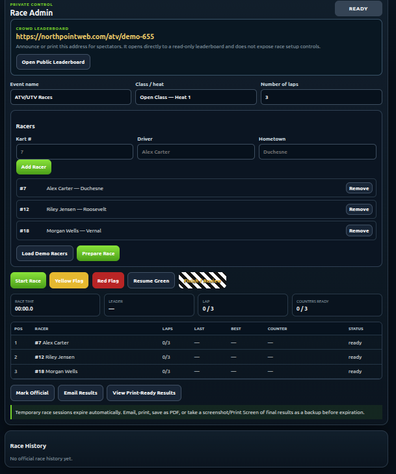
Task: Click the temporary race sessions notice
Action: point(196,412)
